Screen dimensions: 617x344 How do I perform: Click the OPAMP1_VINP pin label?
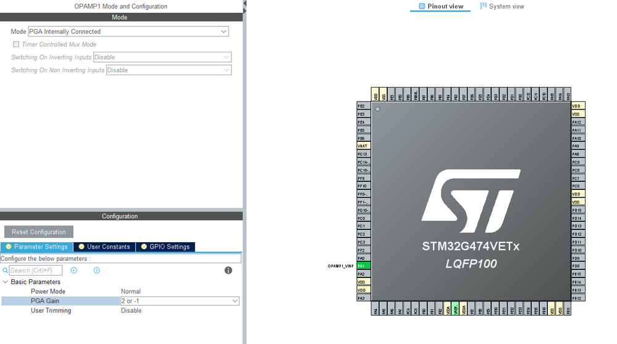[340, 266]
